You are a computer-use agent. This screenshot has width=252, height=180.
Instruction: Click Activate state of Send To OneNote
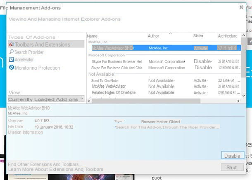(200, 80)
